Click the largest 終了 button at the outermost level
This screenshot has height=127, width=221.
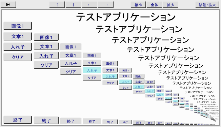[x=18, y=120]
